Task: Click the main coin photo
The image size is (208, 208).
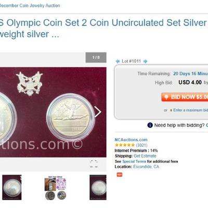Action: [x=53, y=112]
